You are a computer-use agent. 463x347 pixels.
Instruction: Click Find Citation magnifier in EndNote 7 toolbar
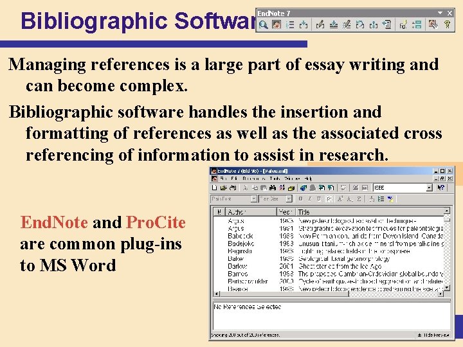click(x=263, y=25)
